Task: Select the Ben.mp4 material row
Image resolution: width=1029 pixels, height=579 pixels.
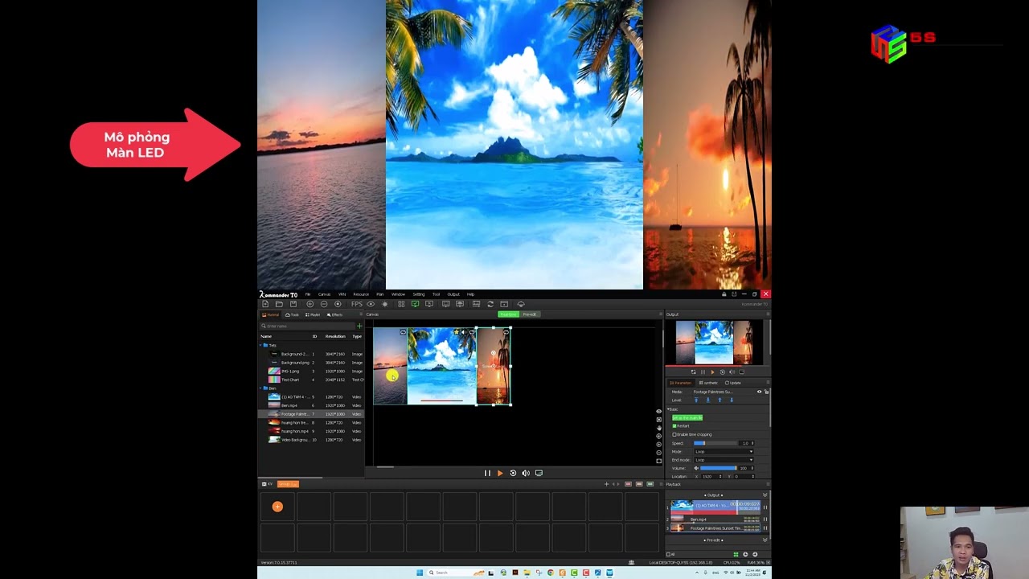Action: (311, 405)
